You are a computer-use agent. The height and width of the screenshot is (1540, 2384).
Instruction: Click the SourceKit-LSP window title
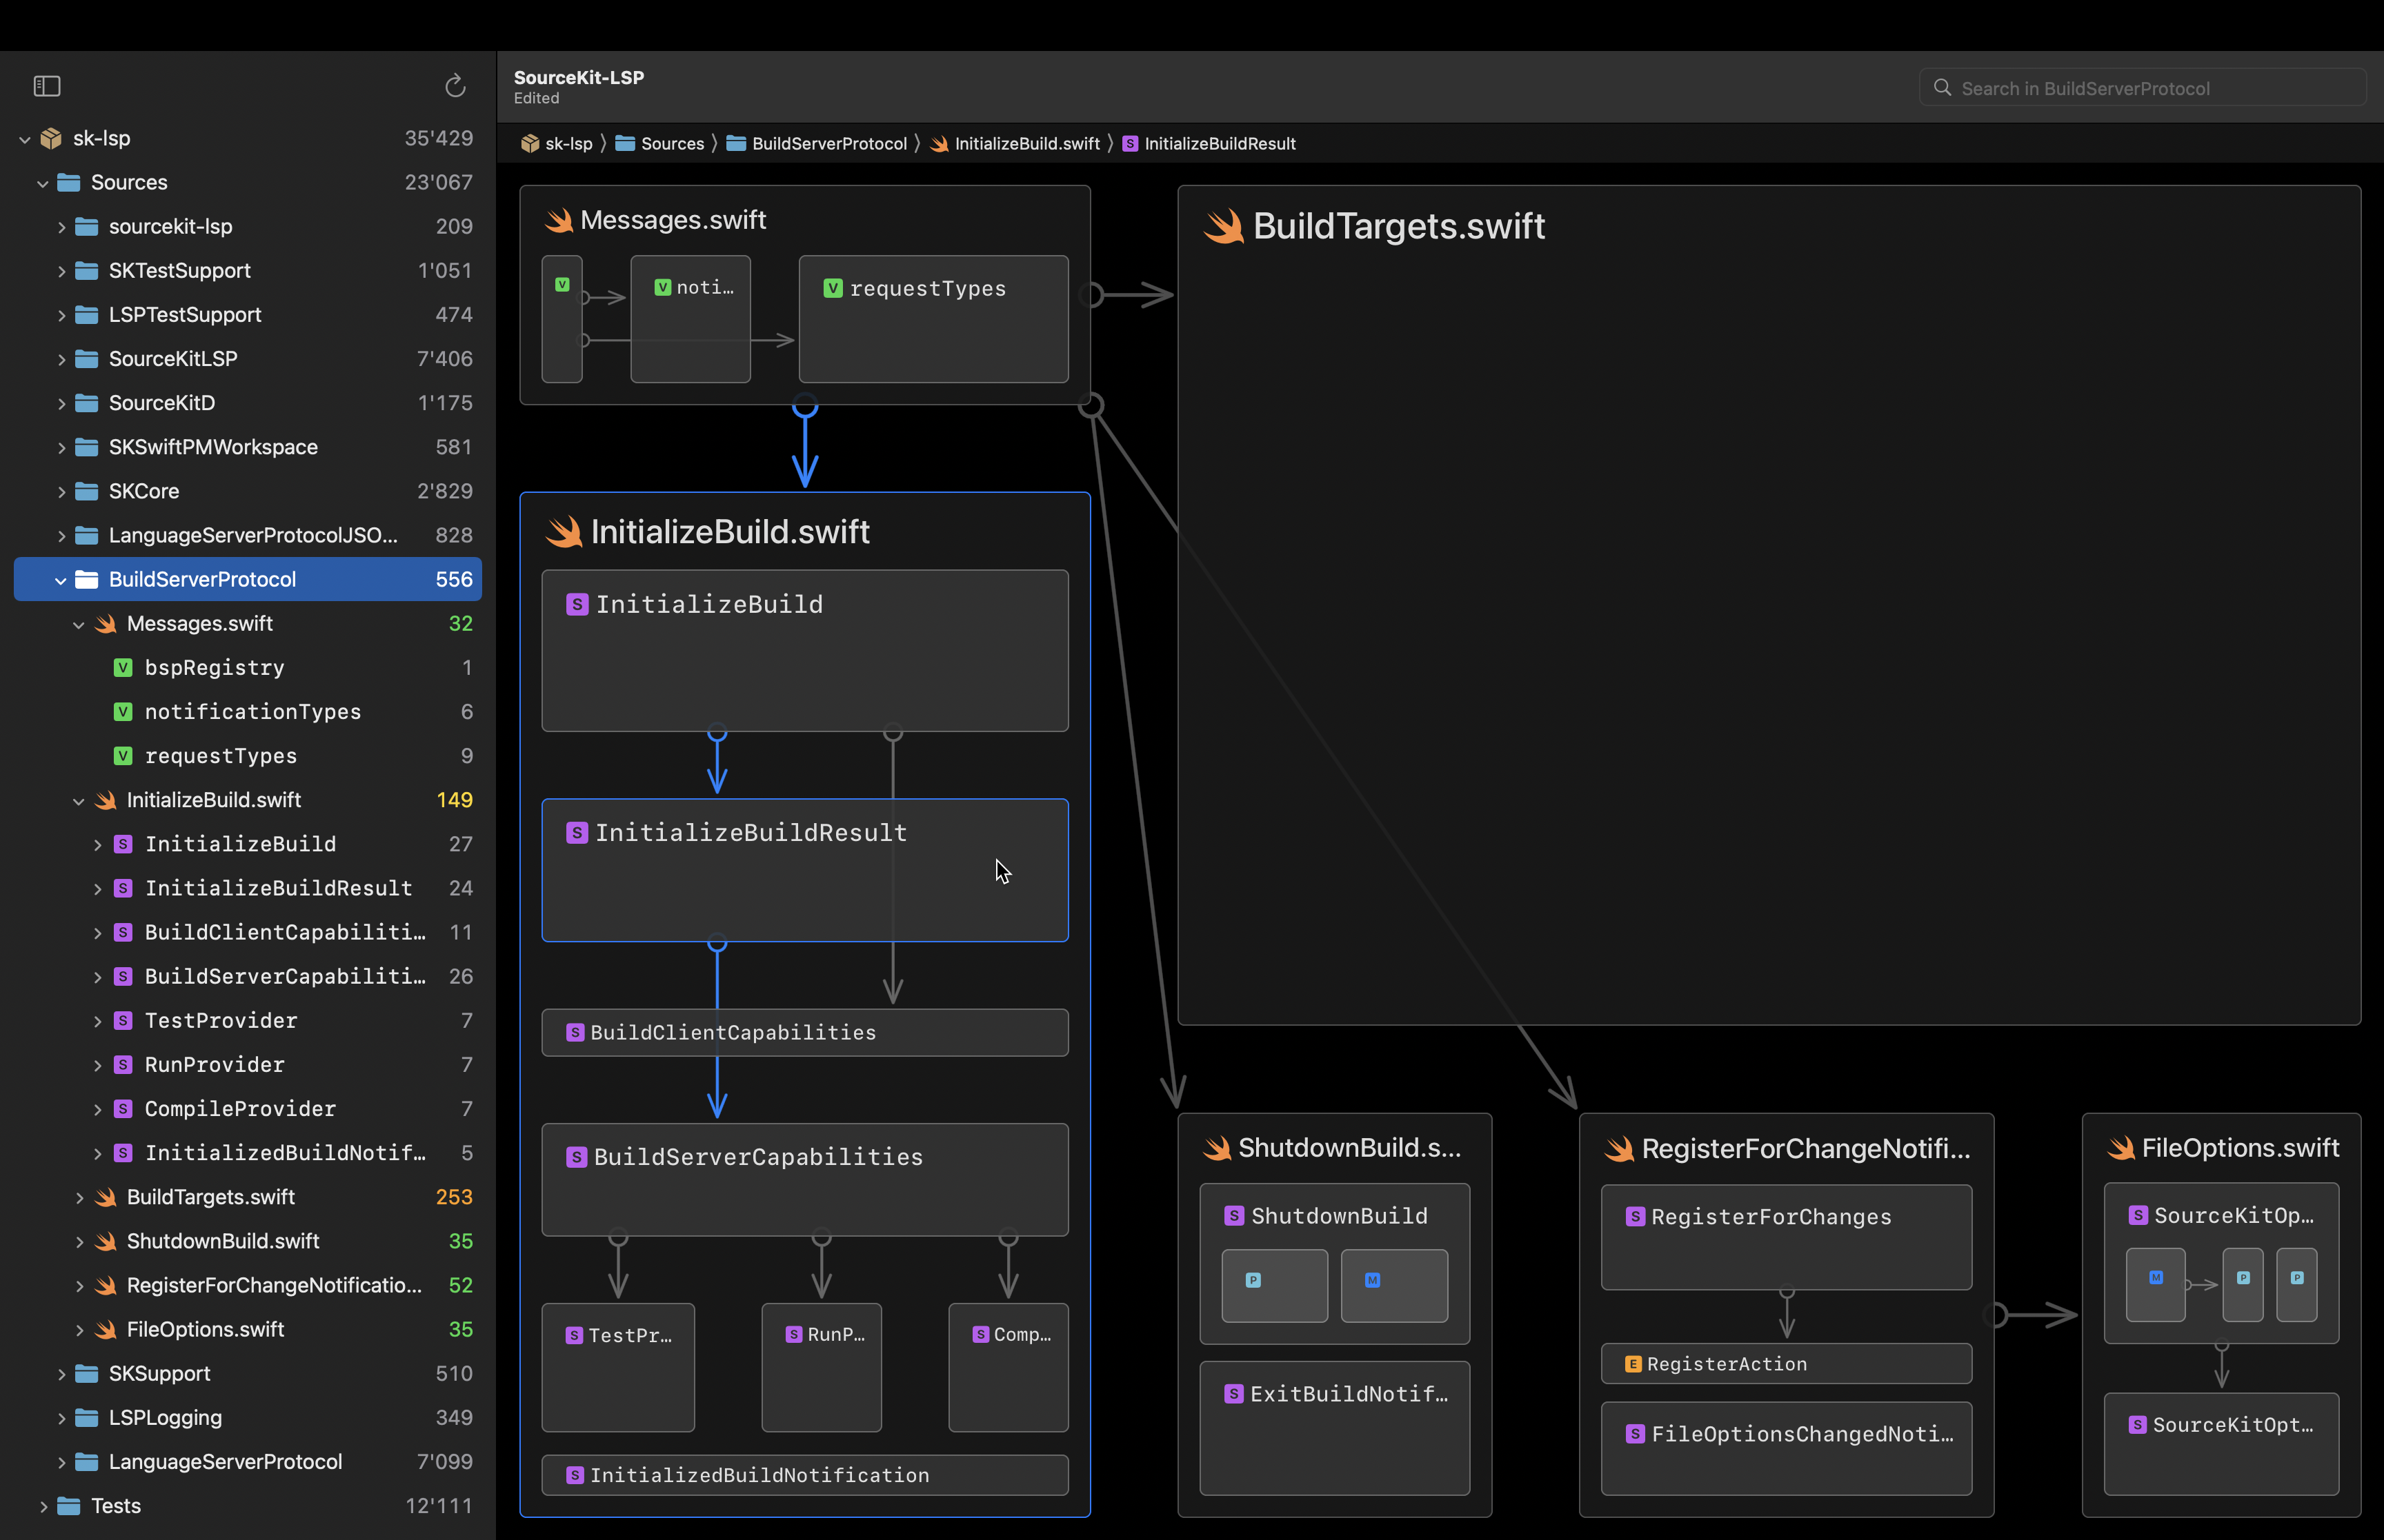click(x=579, y=77)
